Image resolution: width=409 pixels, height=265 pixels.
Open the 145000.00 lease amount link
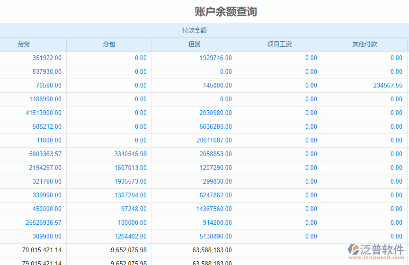pos(217,86)
